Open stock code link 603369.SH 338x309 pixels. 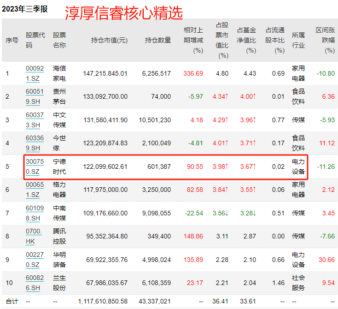click(35, 143)
